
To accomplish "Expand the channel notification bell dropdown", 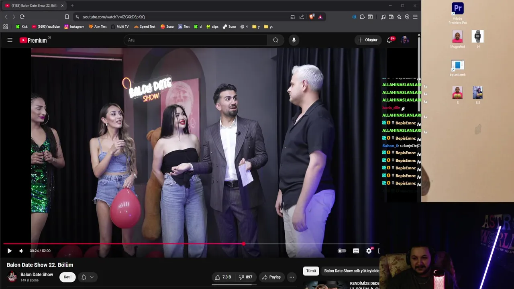I will point(87,277).
